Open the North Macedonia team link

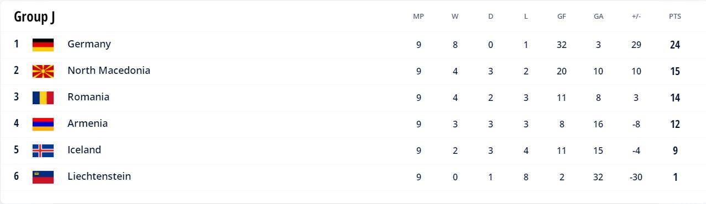(x=109, y=71)
